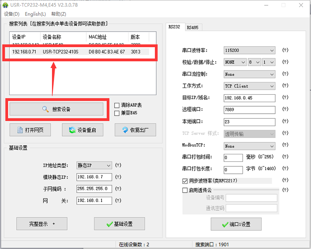The width and height of the screenshot is (311, 249).
Task: Open the 串口波特率 baud rate dropdown
Action: (x=249, y=50)
